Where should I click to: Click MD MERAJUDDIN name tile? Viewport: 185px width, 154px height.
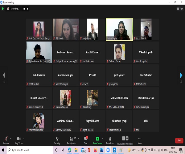coord(119,98)
